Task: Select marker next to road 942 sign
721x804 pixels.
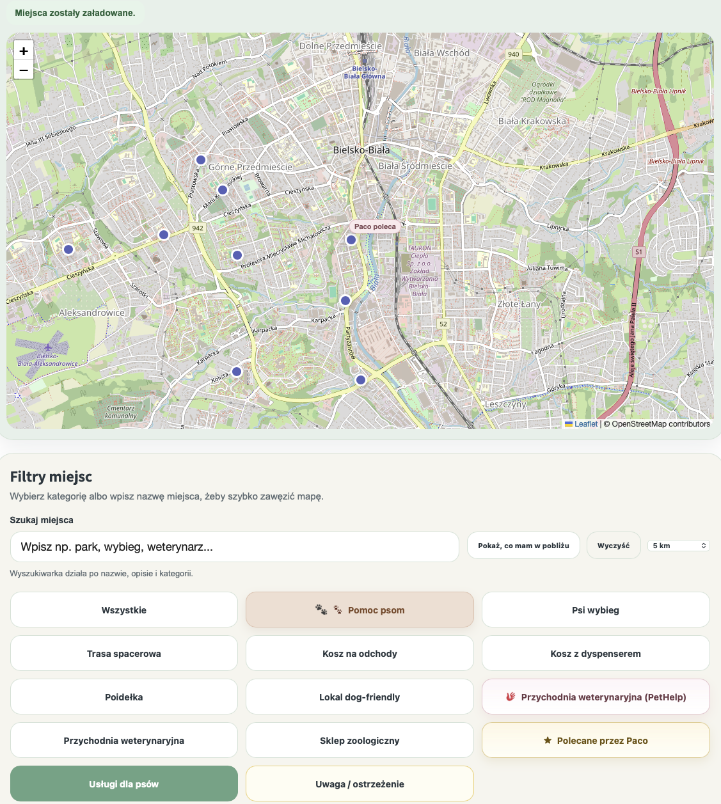Action: pos(164,235)
